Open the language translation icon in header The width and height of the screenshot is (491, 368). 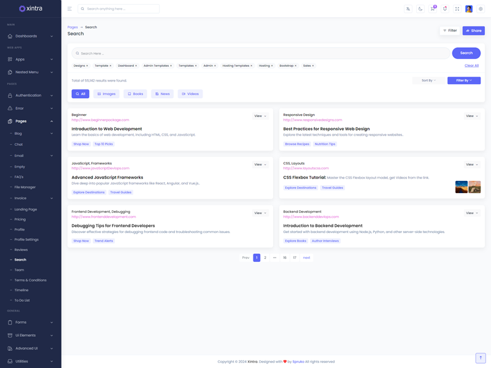408,9
